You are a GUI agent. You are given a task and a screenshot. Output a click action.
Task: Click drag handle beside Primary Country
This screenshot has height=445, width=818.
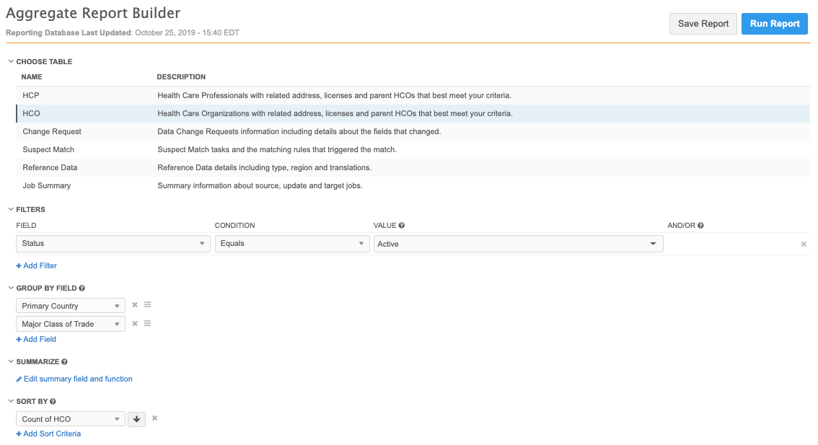tap(147, 305)
